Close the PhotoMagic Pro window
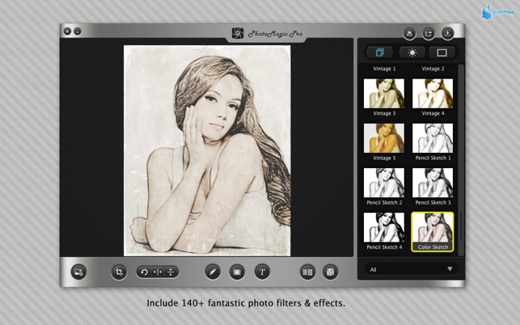The width and height of the screenshot is (520, 325). point(67,32)
